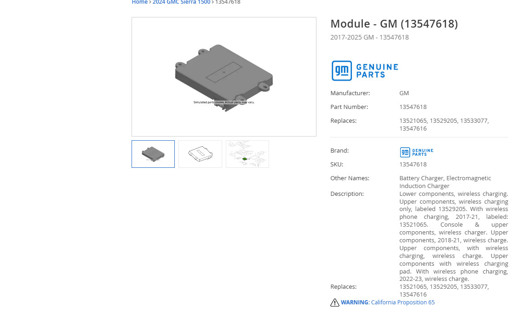Open 2024 GMC Sierra 1500 breadcrumb link
This screenshot has height=314, width=517.
181,2
